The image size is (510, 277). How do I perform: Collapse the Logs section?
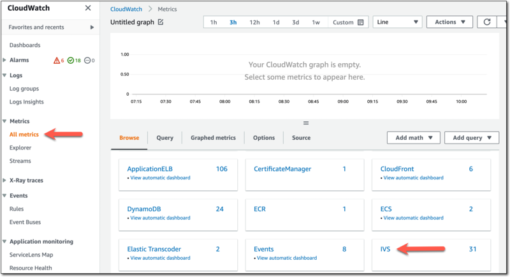click(4, 75)
